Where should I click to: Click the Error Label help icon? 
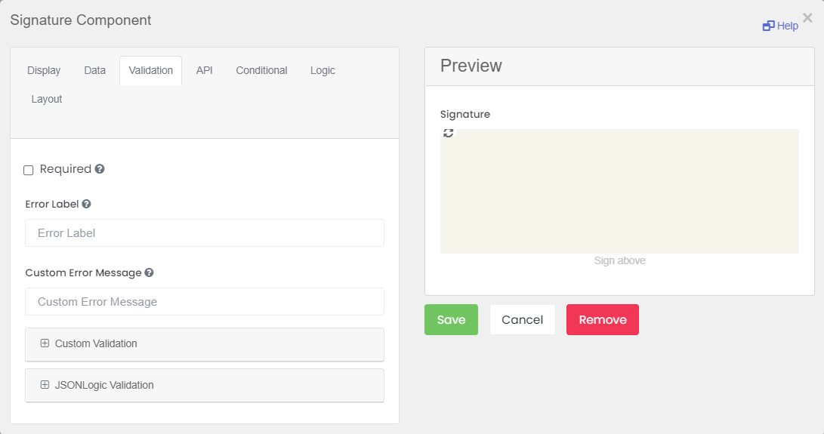(86, 204)
